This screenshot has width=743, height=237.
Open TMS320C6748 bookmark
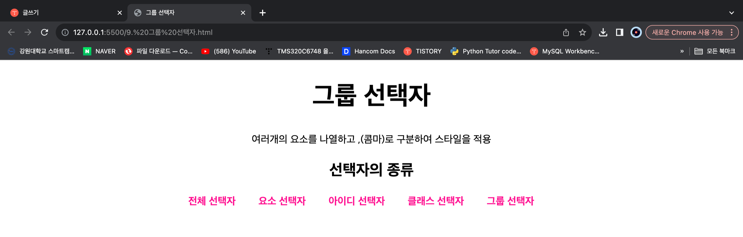pos(299,51)
